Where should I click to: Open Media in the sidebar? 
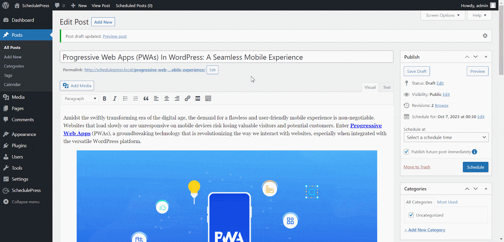point(26,97)
